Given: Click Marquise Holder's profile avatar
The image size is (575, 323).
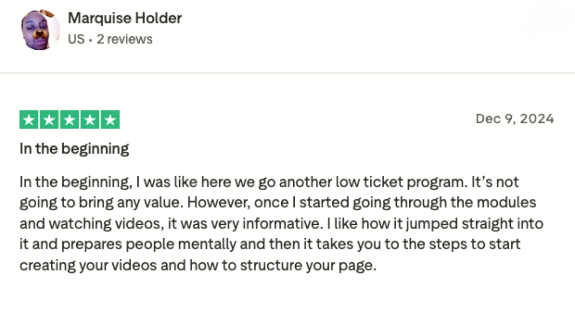Looking at the screenshot, I should (40, 30).
